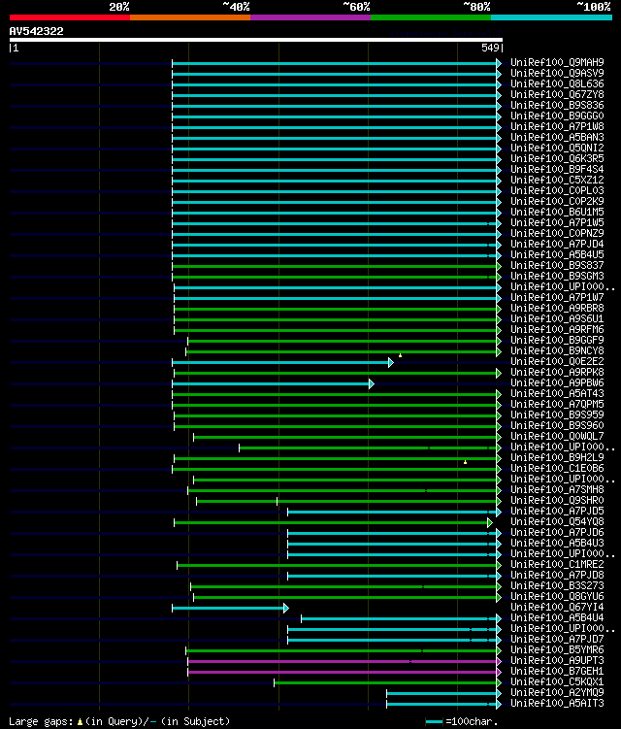Select the UniRef100_B9F4S4 label

(x=557, y=169)
